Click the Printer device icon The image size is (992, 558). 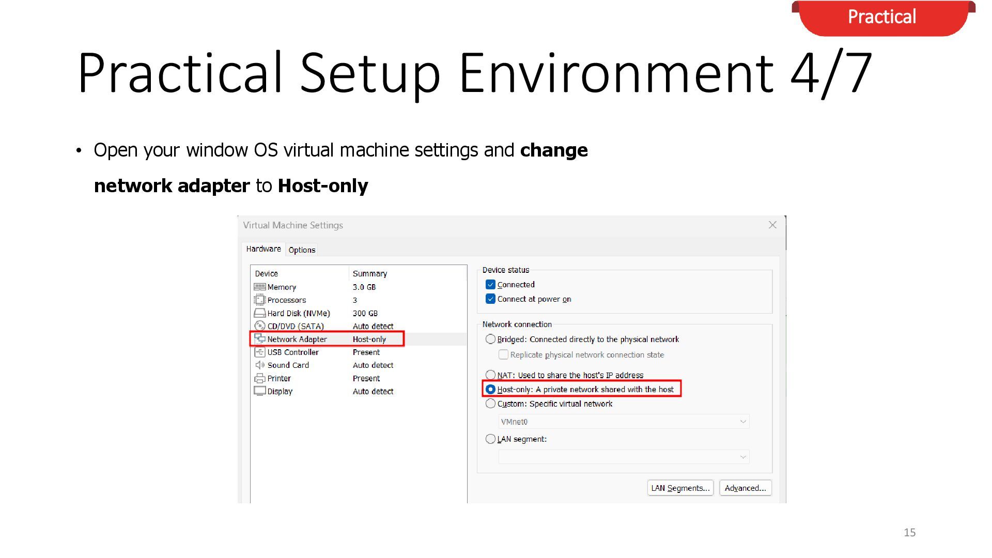[259, 378]
